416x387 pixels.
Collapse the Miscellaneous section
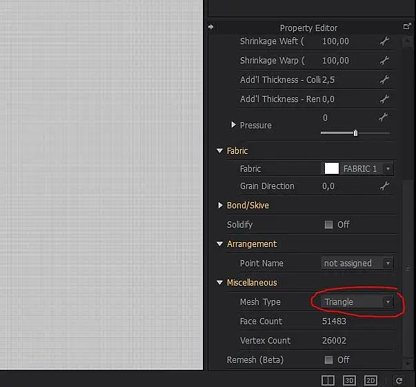click(x=219, y=283)
